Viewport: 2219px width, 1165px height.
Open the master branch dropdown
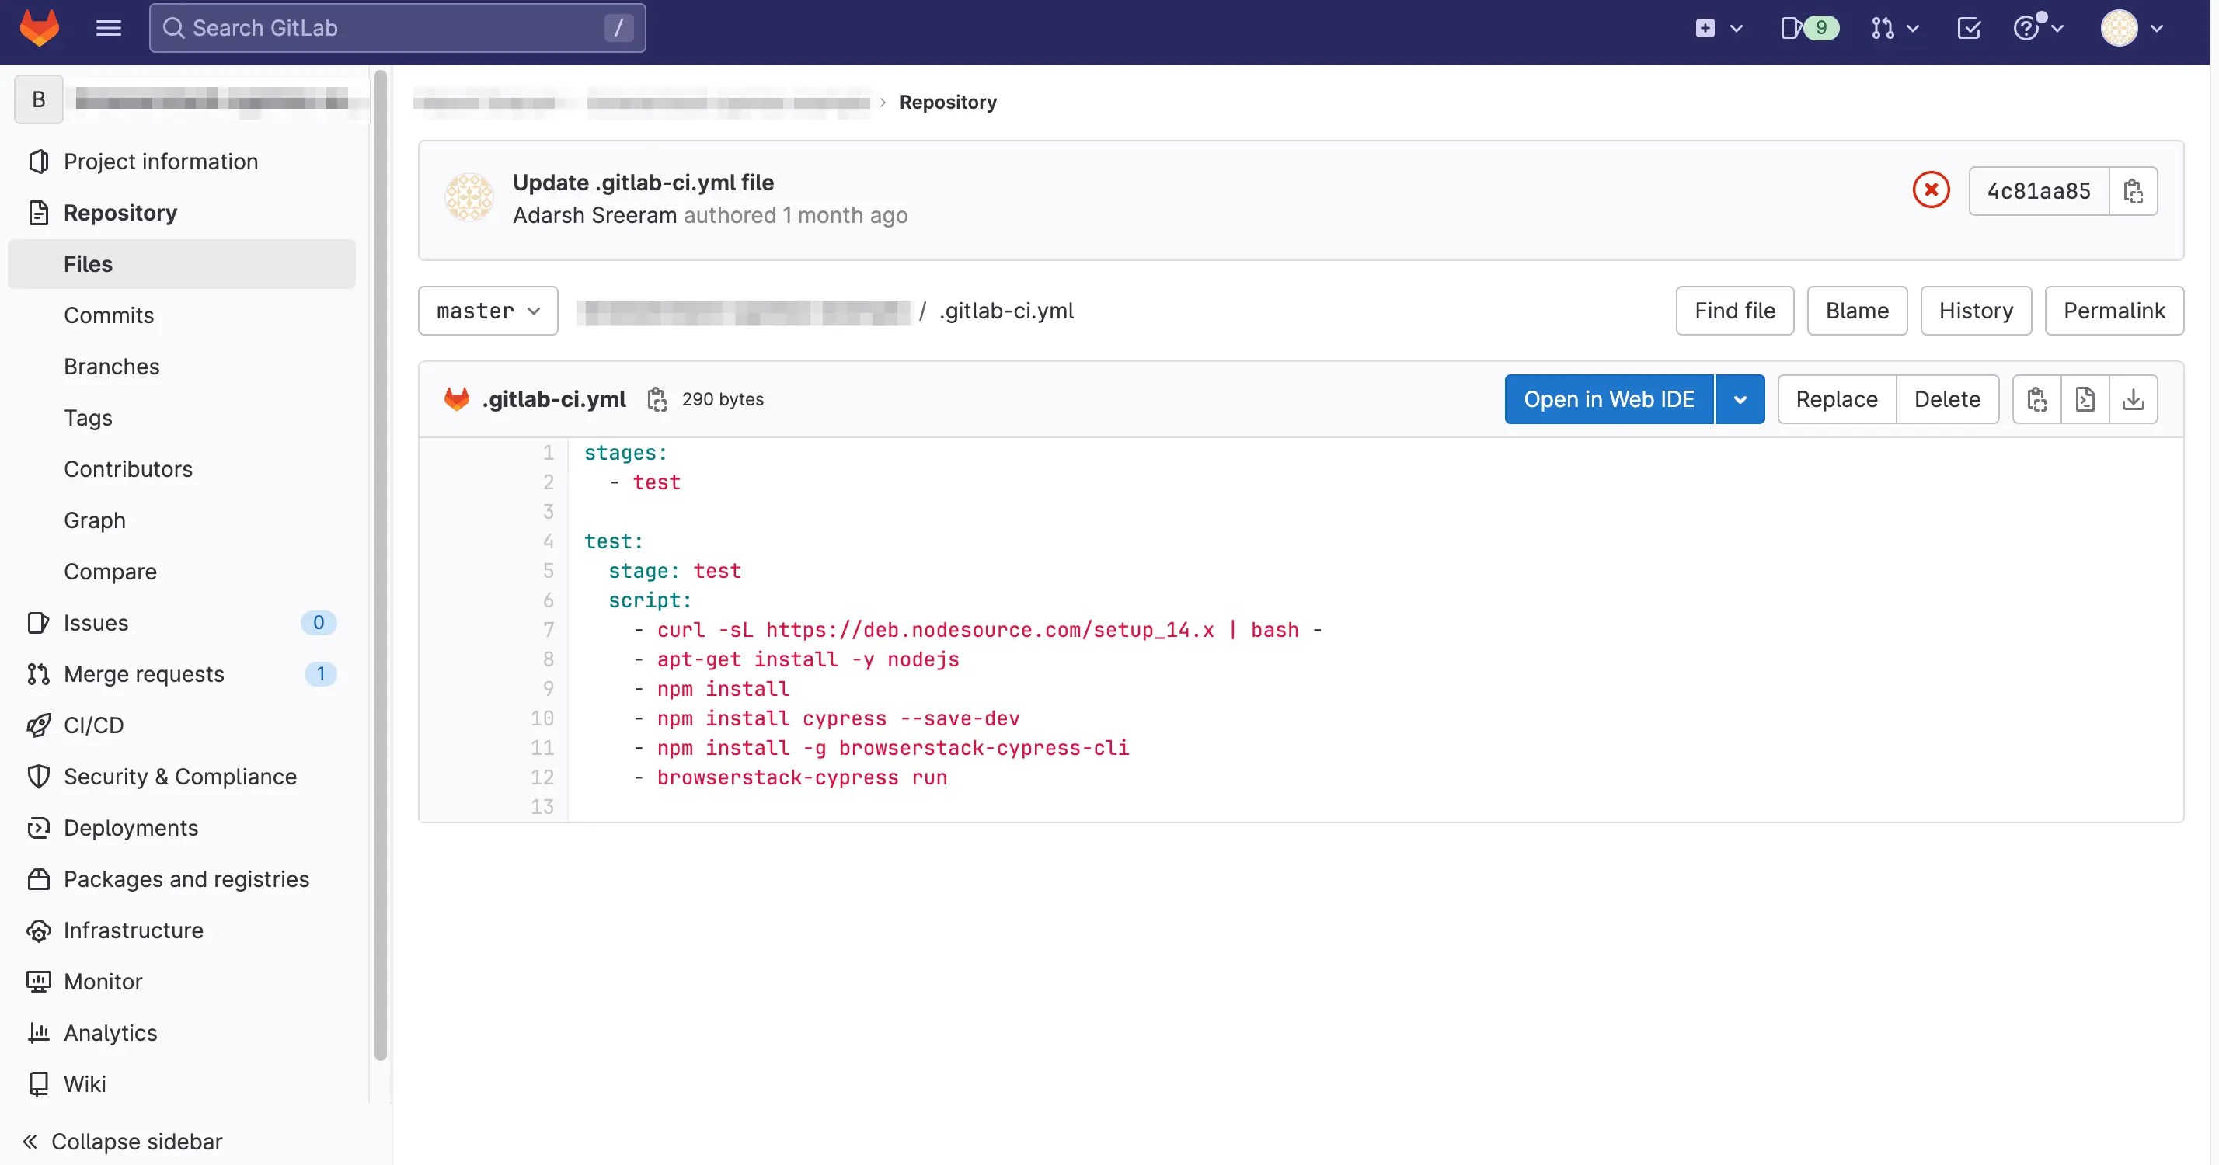point(488,311)
